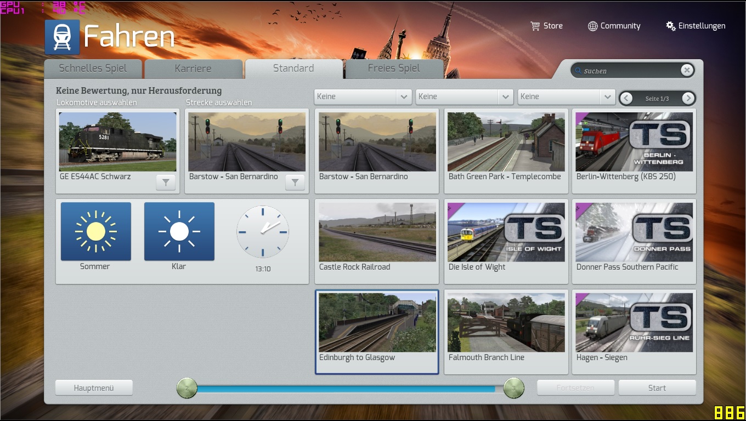Click the 13:10 time value
The image size is (746, 421).
pyautogui.click(x=263, y=269)
